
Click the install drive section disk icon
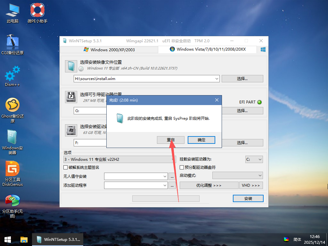pos(71,130)
